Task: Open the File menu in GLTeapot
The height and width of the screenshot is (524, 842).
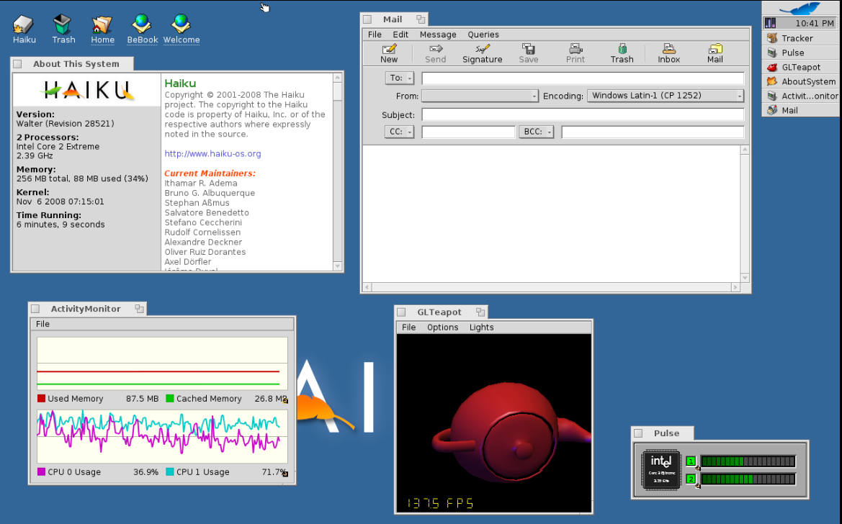Action: pyautogui.click(x=408, y=327)
